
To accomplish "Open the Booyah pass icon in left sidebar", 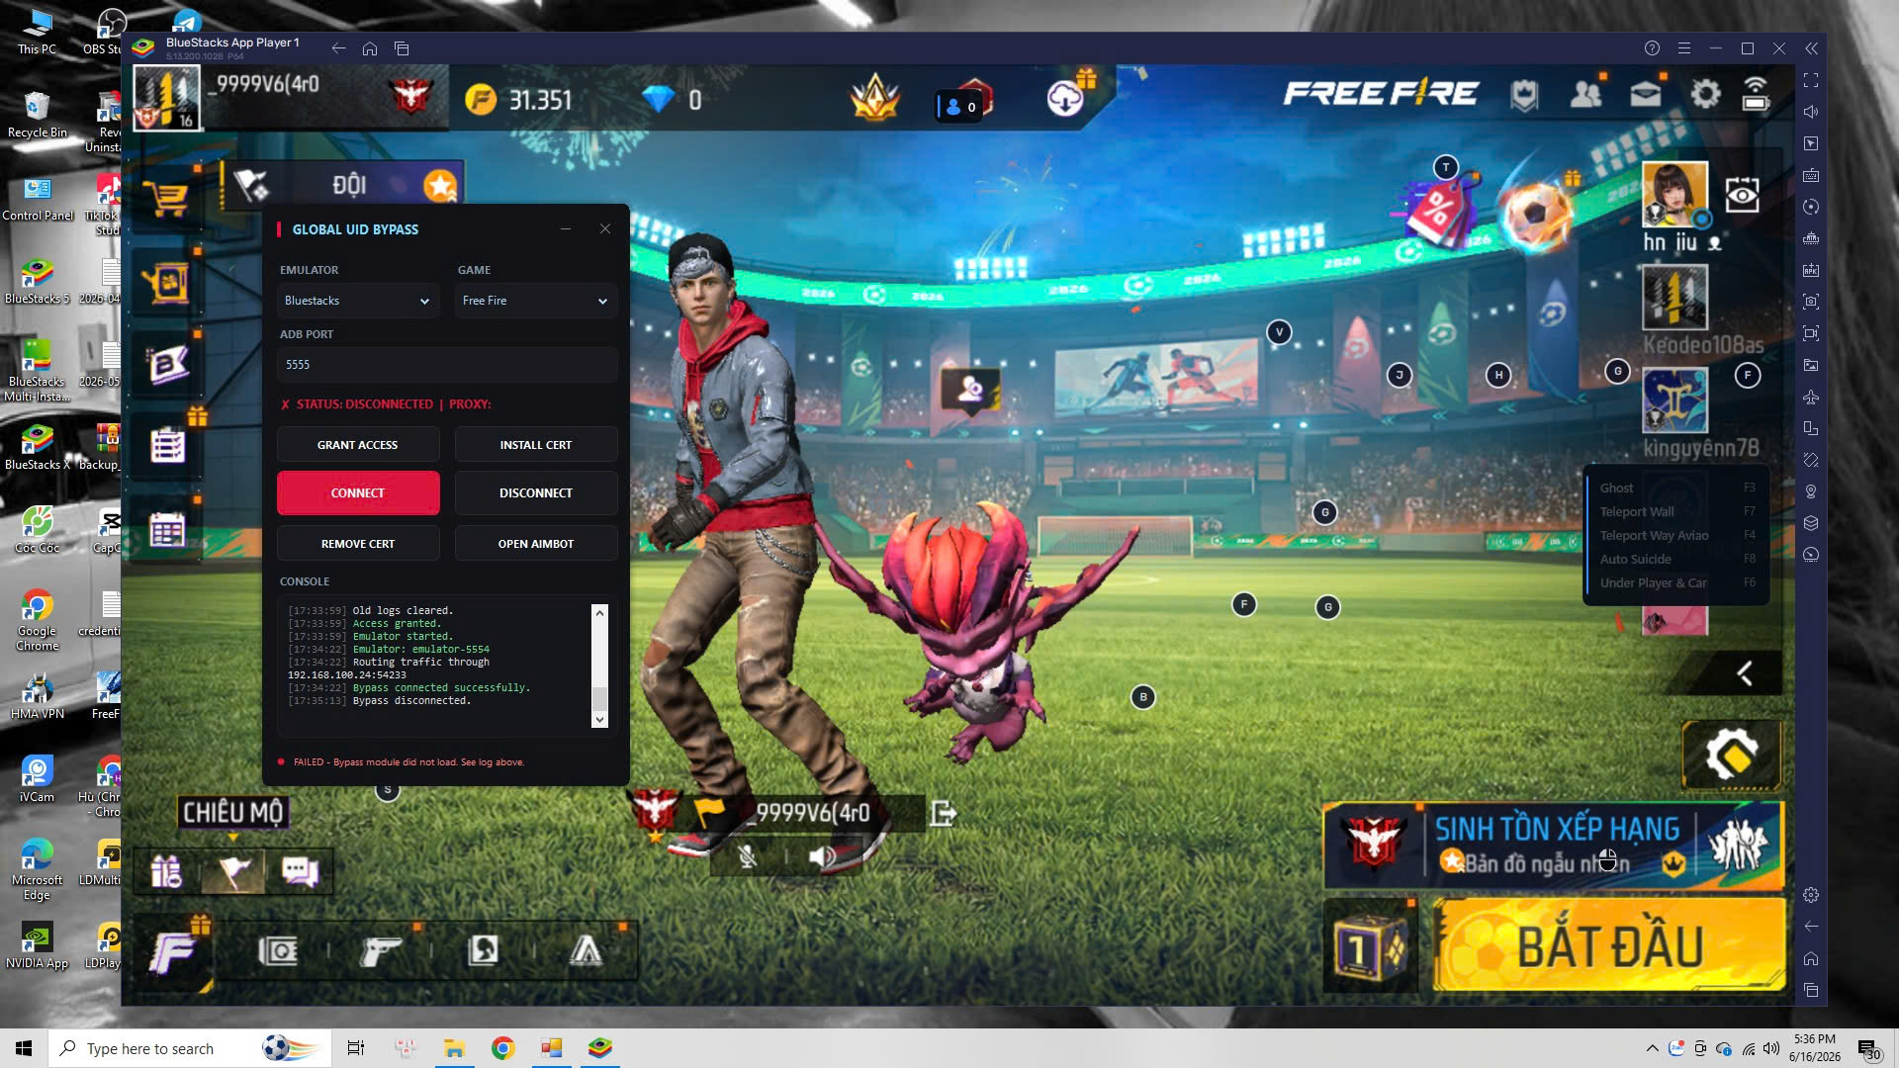I will point(167,365).
